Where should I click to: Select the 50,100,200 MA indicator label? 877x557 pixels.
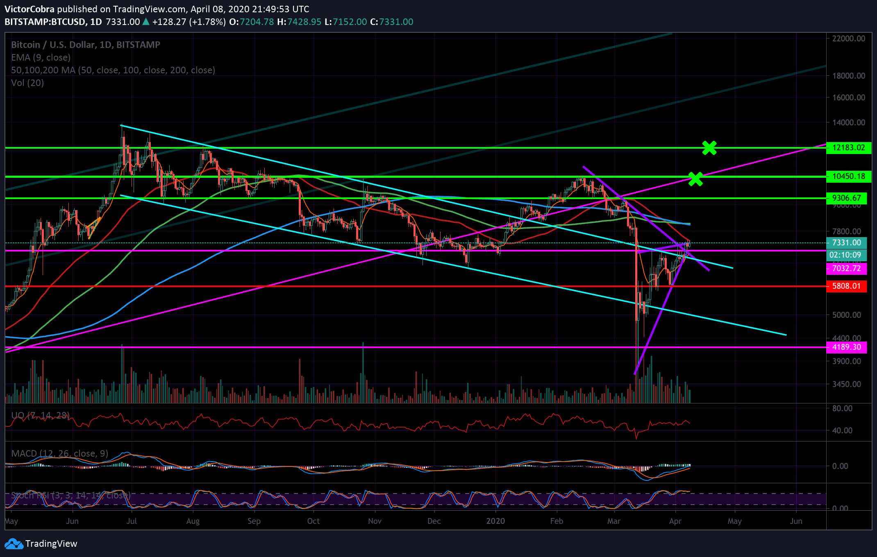point(113,70)
